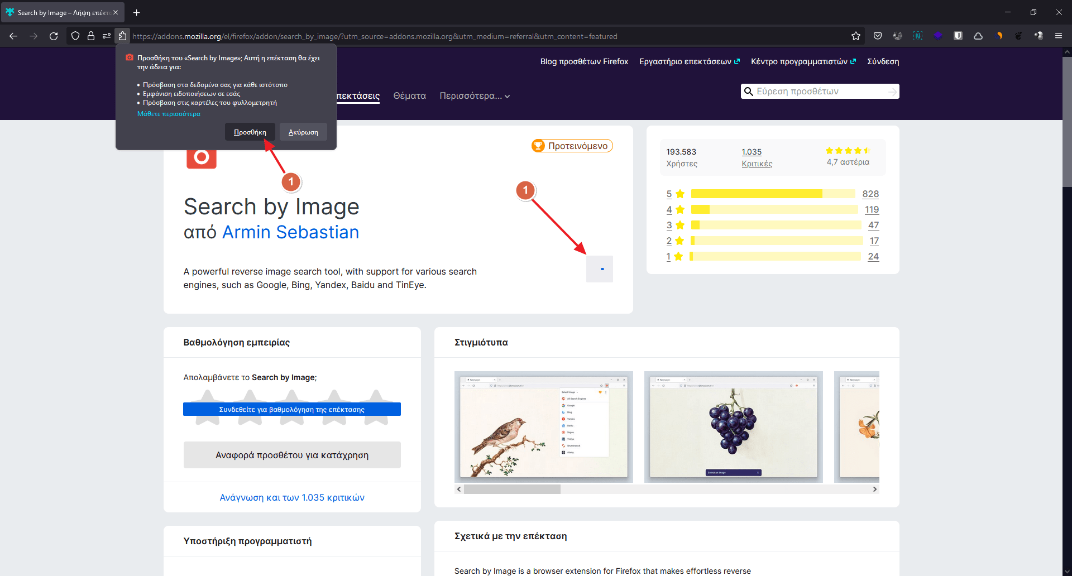Bookmark this page with the star icon
The width and height of the screenshot is (1072, 576).
coord(856,36)
